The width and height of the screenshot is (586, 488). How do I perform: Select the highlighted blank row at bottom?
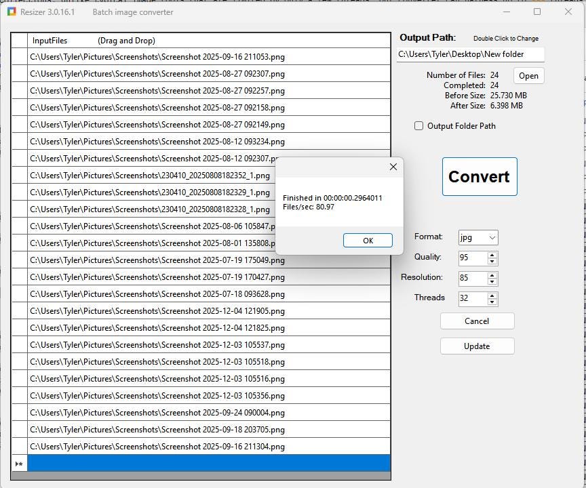click(209, 464)
